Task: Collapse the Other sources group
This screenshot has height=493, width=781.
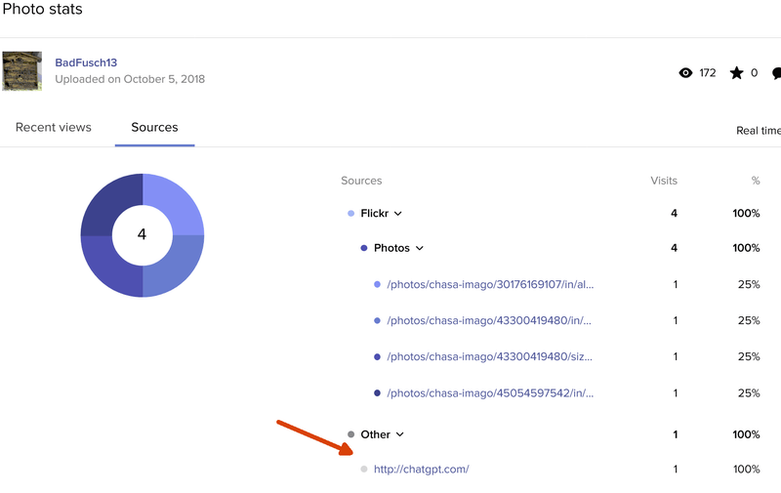Action: pyautogui.click(x=400, y=435)
